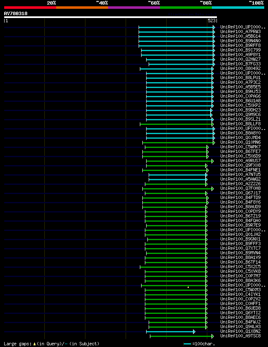
Task: Select the UniRef100_C5XKP2 label
Action: (240, 105)
